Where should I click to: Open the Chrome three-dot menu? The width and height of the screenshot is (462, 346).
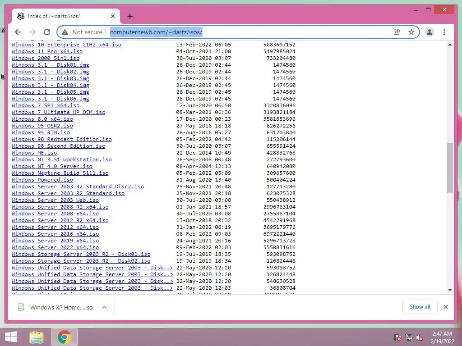tap(444, 32)
